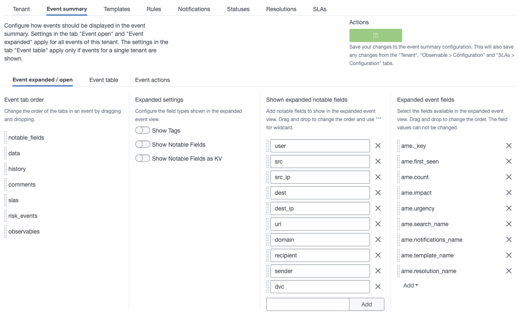Image resolution: width=519 pixels, height=320 pixels.
Task: Remove the "recipient" notable field
Action: (x=378, y=255)
